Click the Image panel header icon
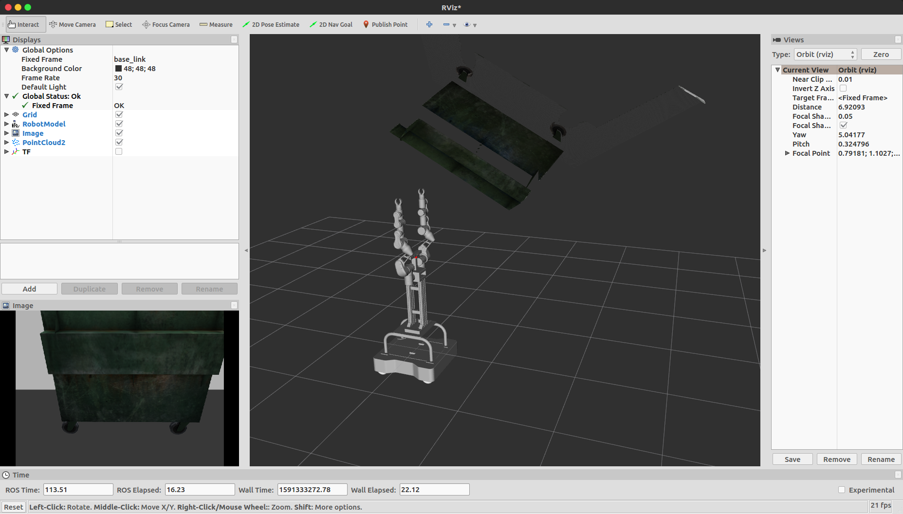Viewport: 903px width, 514px height. point(6,305)
